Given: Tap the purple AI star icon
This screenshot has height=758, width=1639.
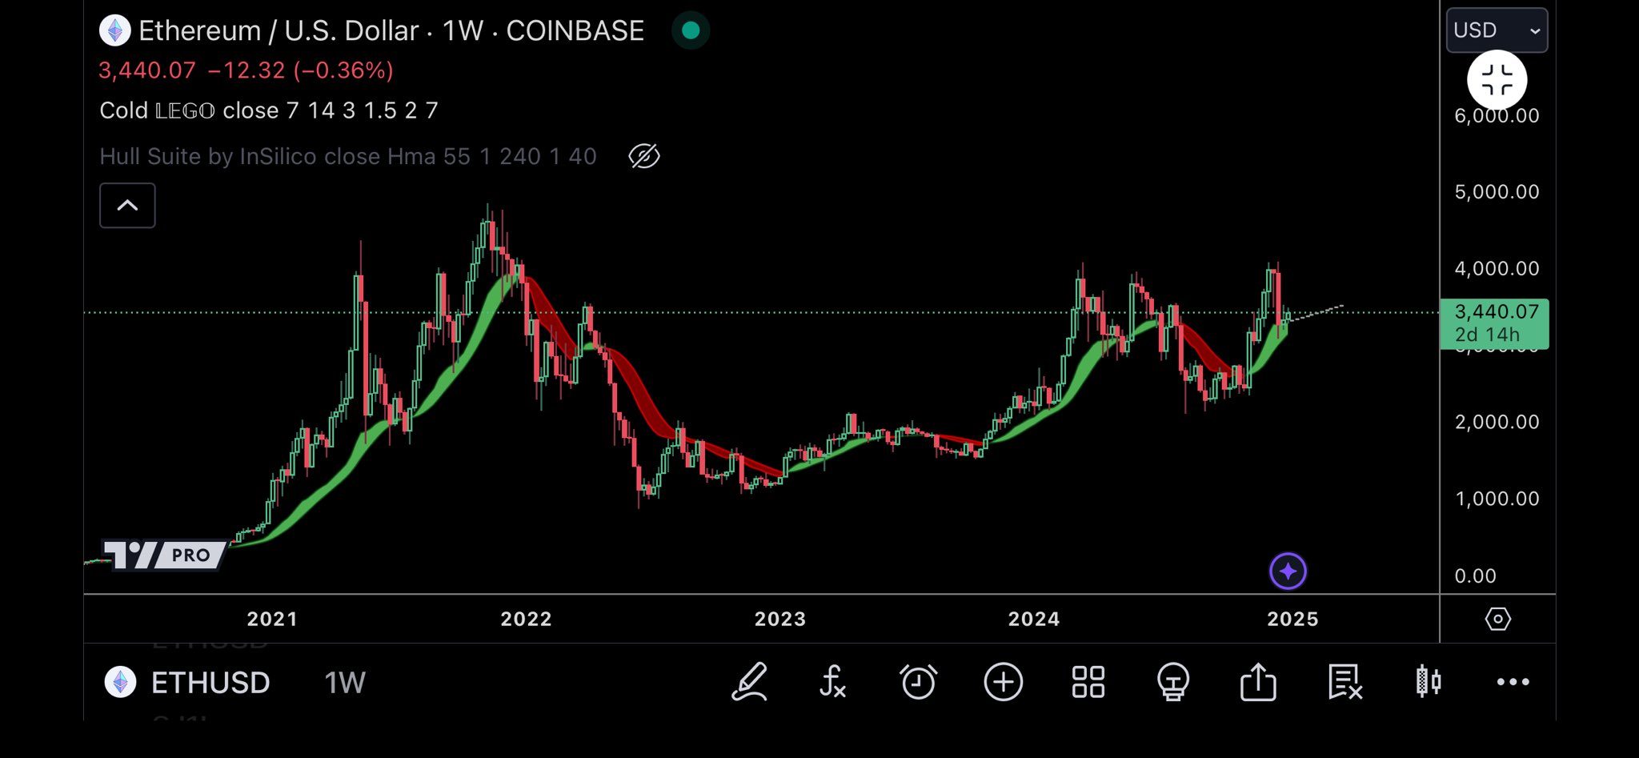Looking at the screenshot, I should tap(1288, 570).
